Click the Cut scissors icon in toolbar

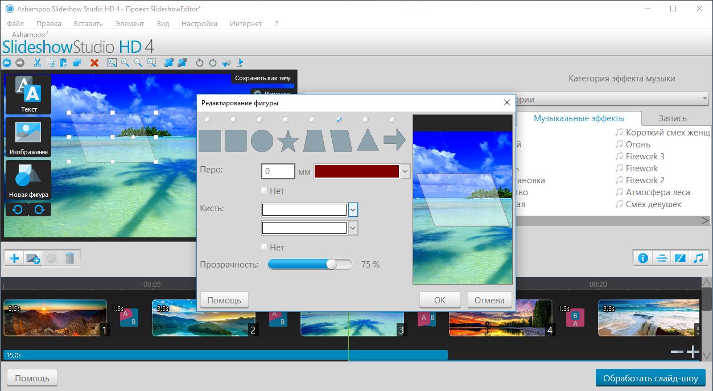point(38,63)
